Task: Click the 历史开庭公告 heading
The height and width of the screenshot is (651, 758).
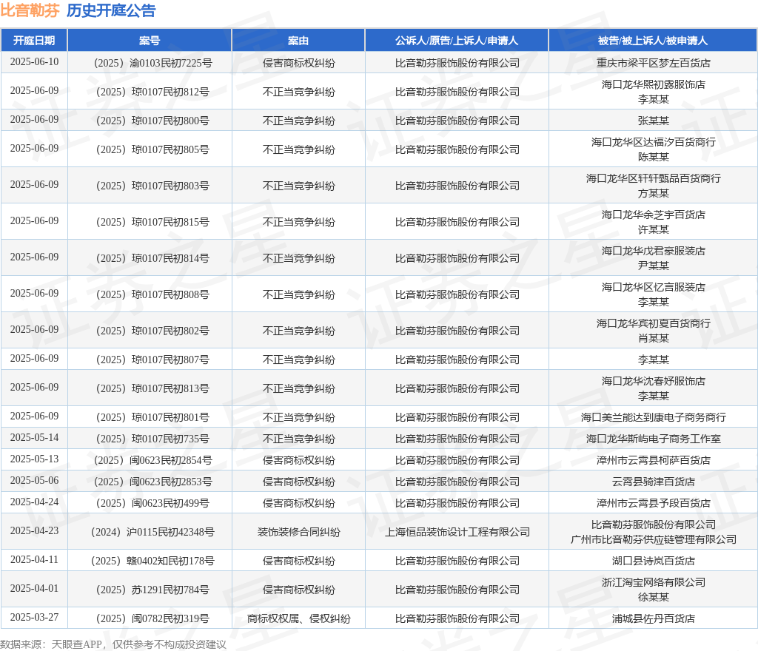Action: coord(111,10)
